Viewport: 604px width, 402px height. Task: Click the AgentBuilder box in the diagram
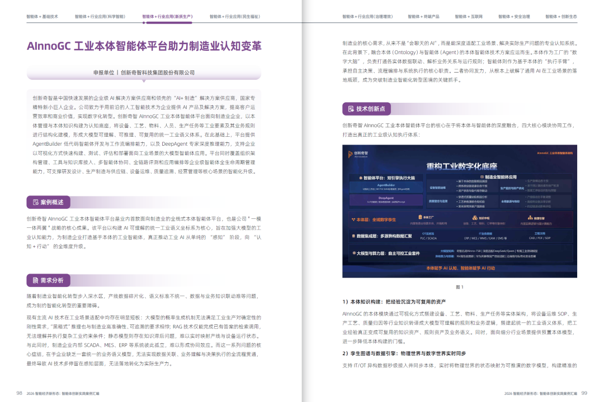click(386, 187)
